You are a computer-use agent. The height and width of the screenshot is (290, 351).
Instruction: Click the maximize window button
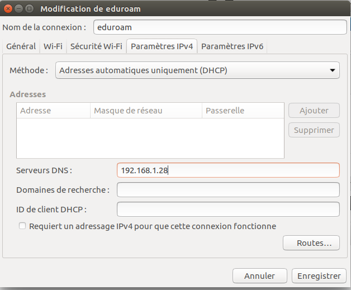pyautogui.click(x=30, y=8)
